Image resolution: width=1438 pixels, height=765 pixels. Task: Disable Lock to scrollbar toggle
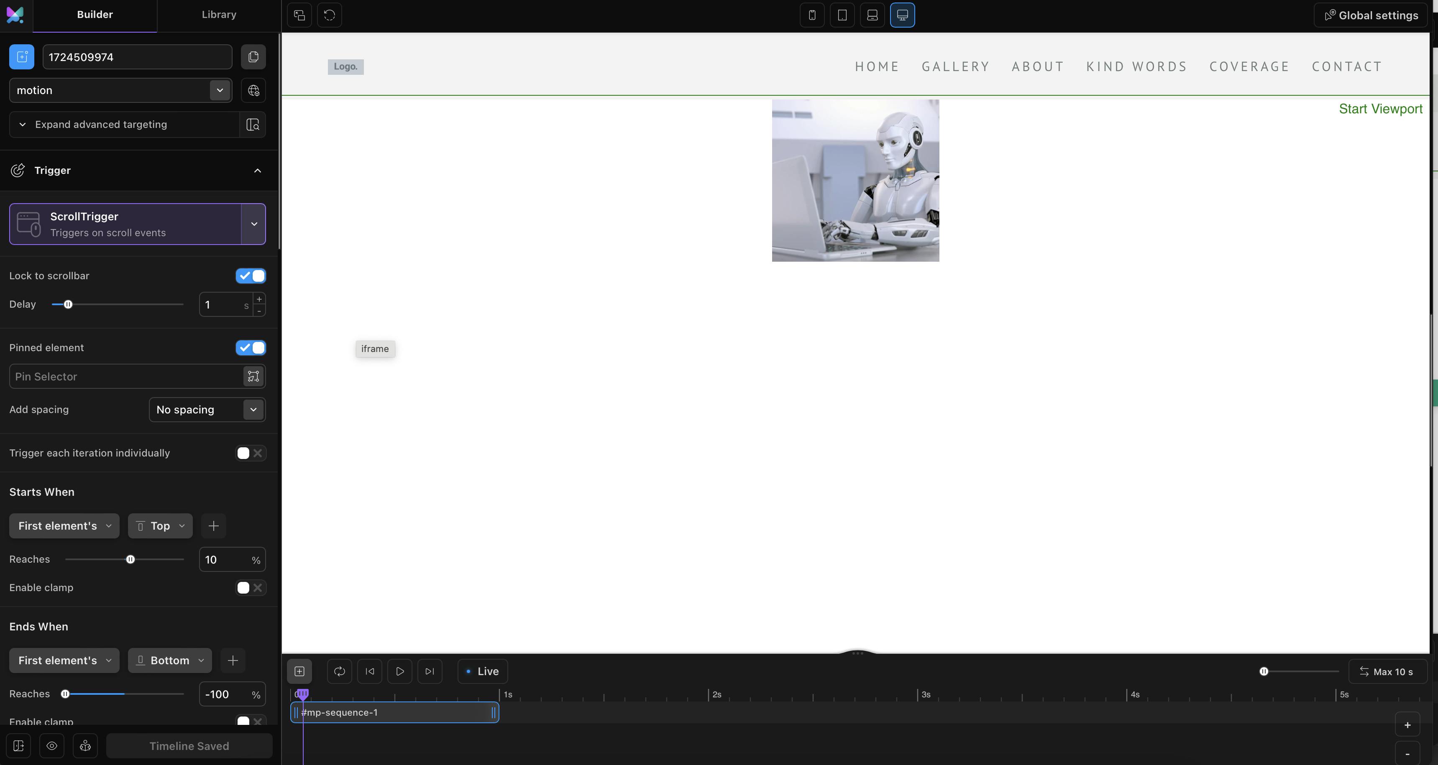251,276
